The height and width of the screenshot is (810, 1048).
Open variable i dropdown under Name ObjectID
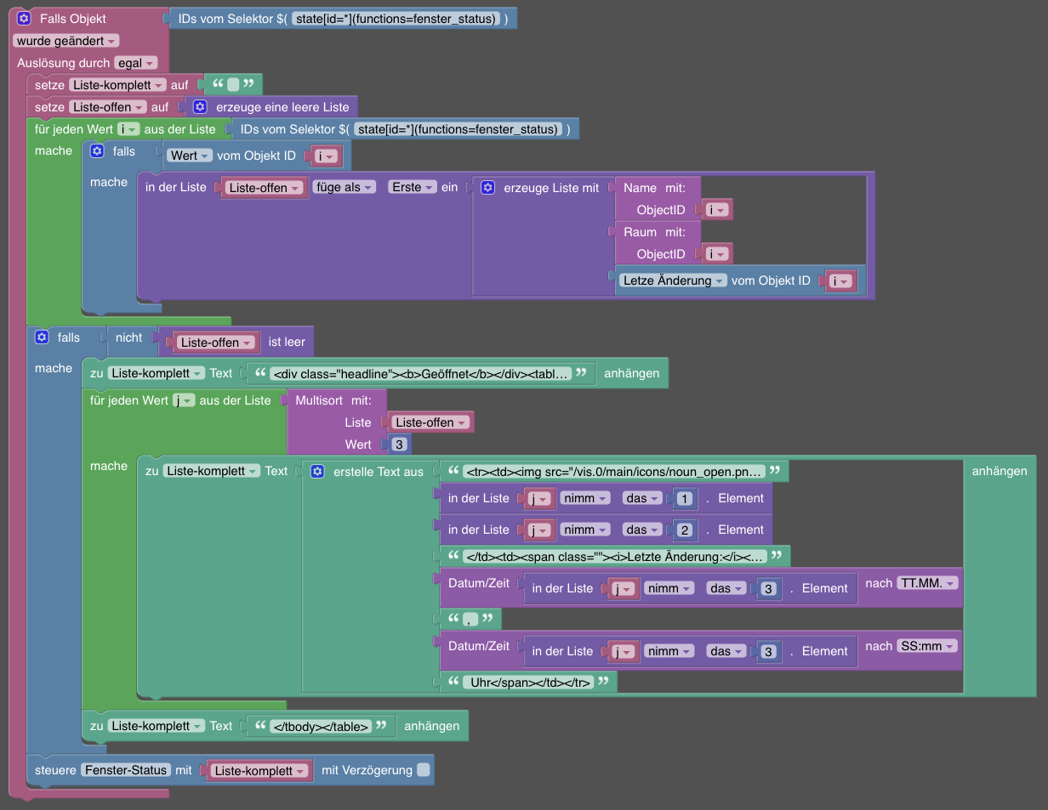[717, 210]
